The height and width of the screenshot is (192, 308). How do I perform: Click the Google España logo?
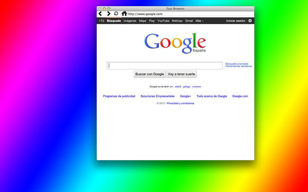tap(175, 43)
